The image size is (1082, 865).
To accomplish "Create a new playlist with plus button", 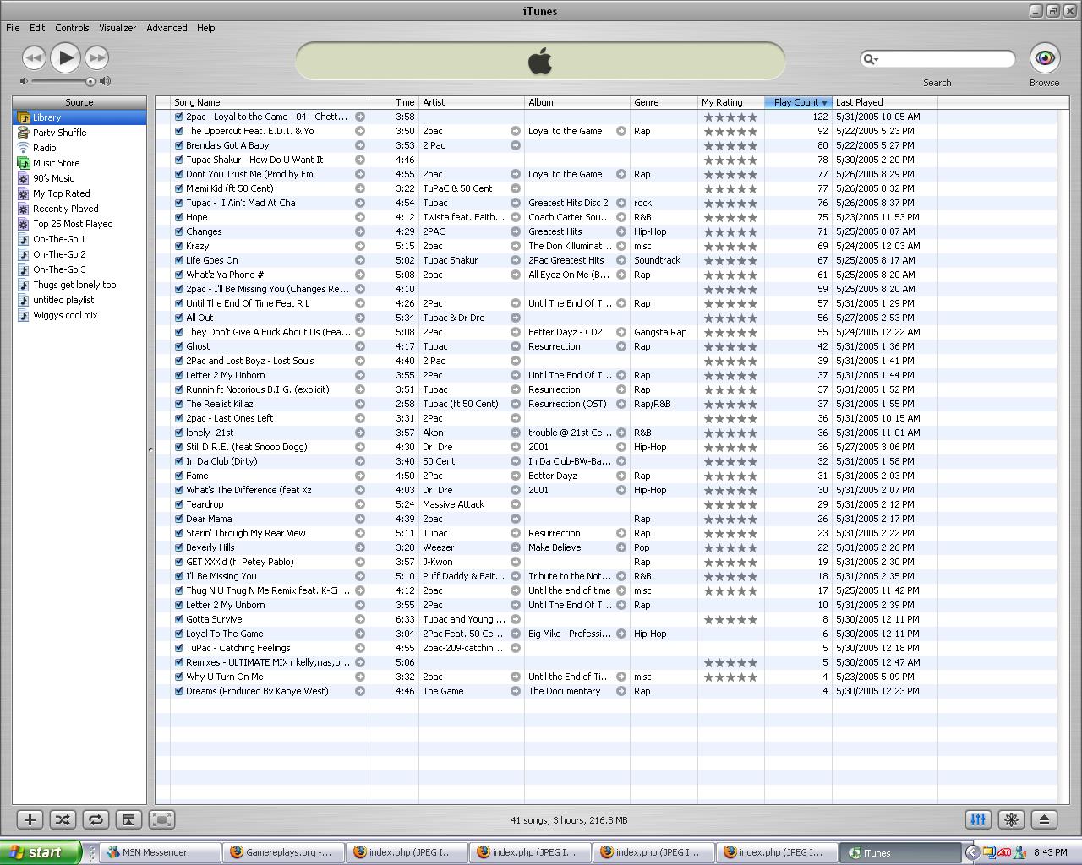I will [x=30, y=819].
